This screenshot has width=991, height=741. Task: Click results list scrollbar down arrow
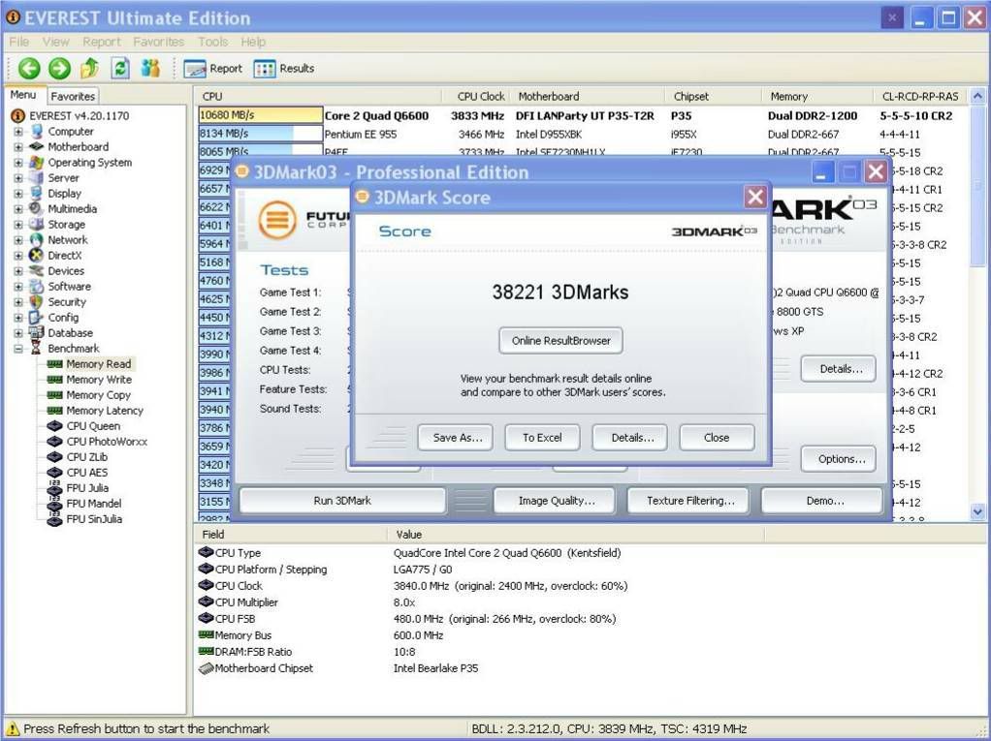click(x=977, y=511)
